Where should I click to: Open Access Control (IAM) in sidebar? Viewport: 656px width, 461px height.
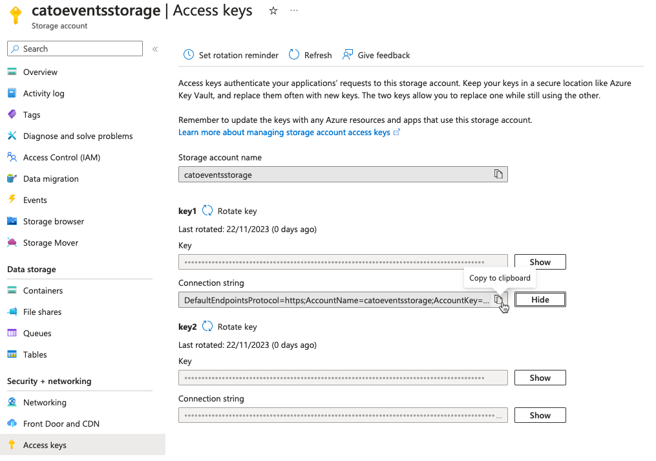pos(61,157)
